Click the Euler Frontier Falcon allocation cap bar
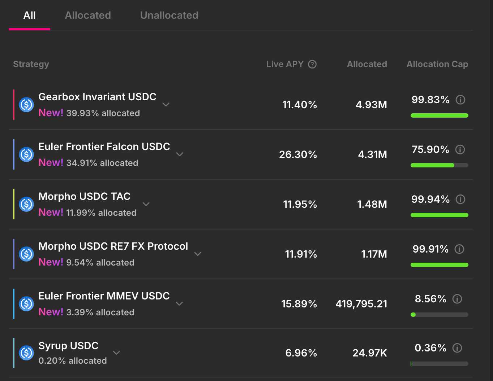 440,165
